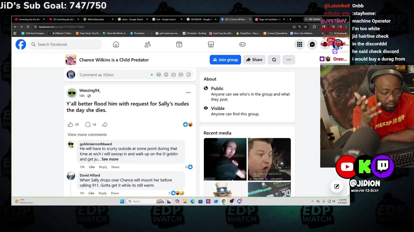Viewport: 414px width, 232px height.
Task: Open the 25 reactions count on post
Action: tap(77, 124)
